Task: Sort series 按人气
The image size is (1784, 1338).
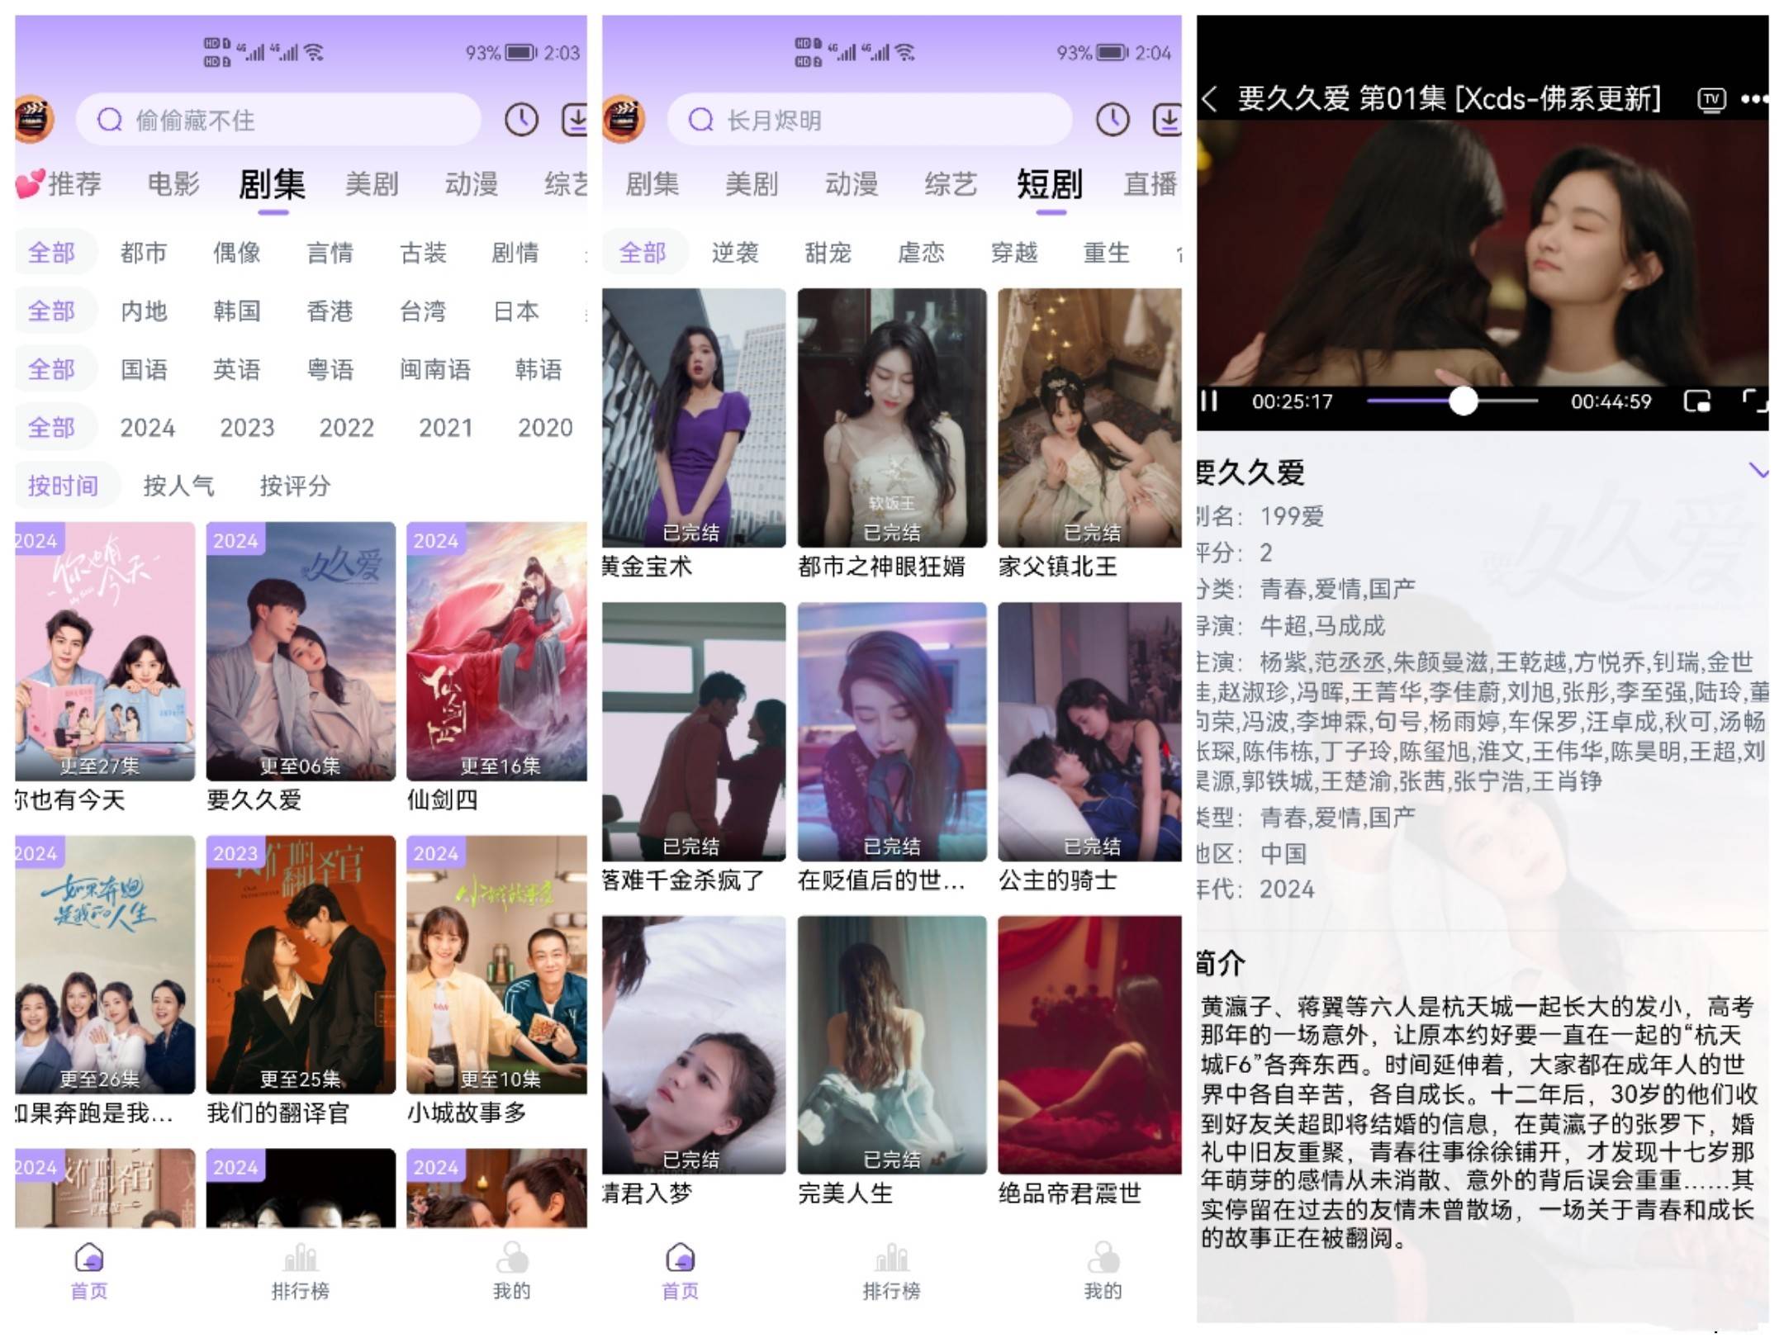Action: [179, 486]
